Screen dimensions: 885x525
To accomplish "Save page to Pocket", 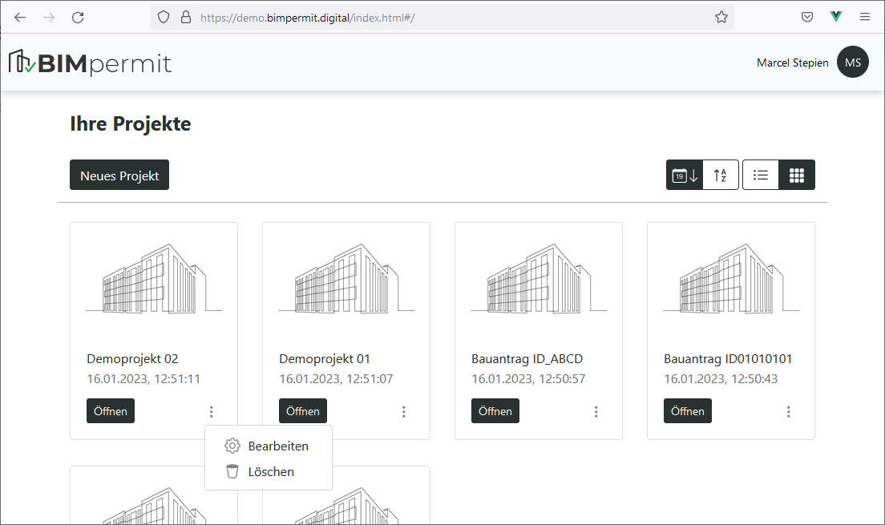I will 807,17.
